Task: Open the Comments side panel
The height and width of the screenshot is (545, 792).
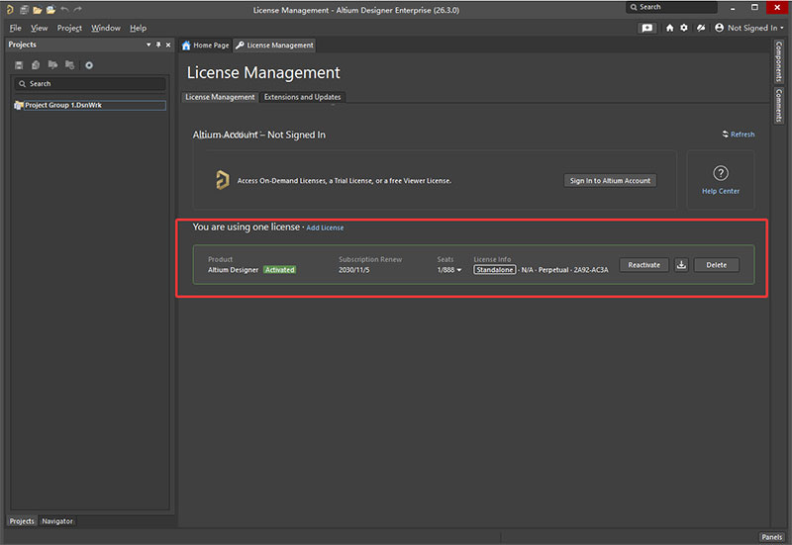Action: (x=778, y=105)
